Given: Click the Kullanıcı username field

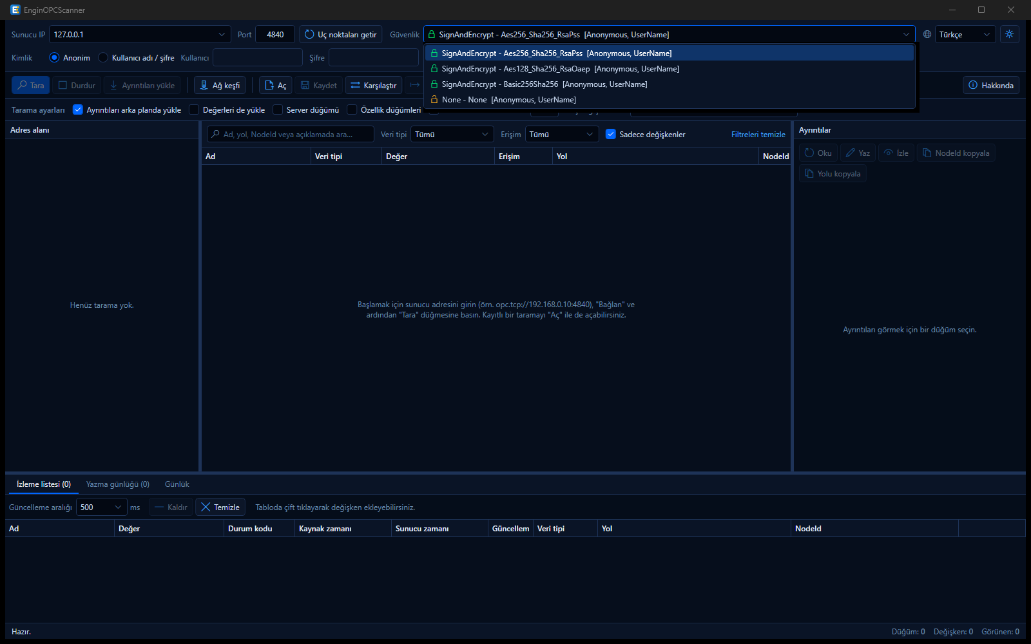Looking at the screenshot, I should pyautogui.click(x=258, y=57).
